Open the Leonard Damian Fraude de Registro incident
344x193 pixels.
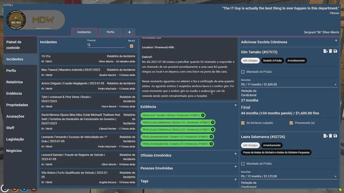[x=88, y=159]
